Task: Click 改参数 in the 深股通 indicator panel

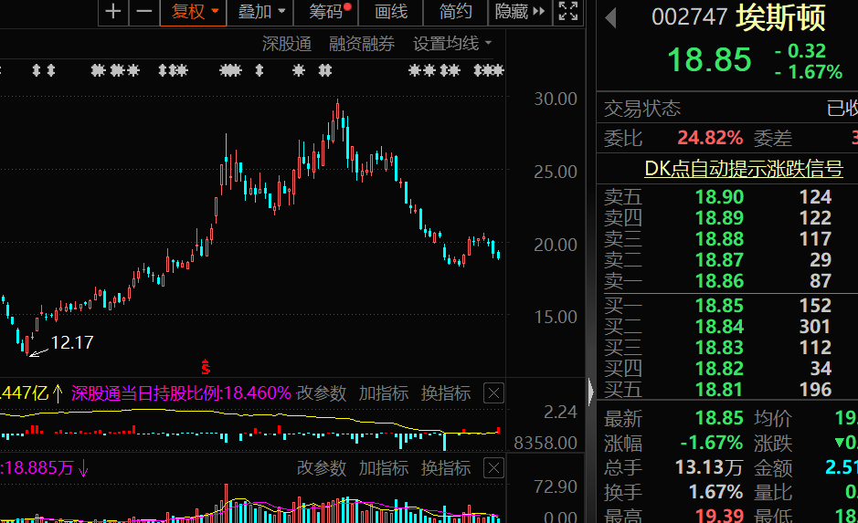Action: click(322, 393)
